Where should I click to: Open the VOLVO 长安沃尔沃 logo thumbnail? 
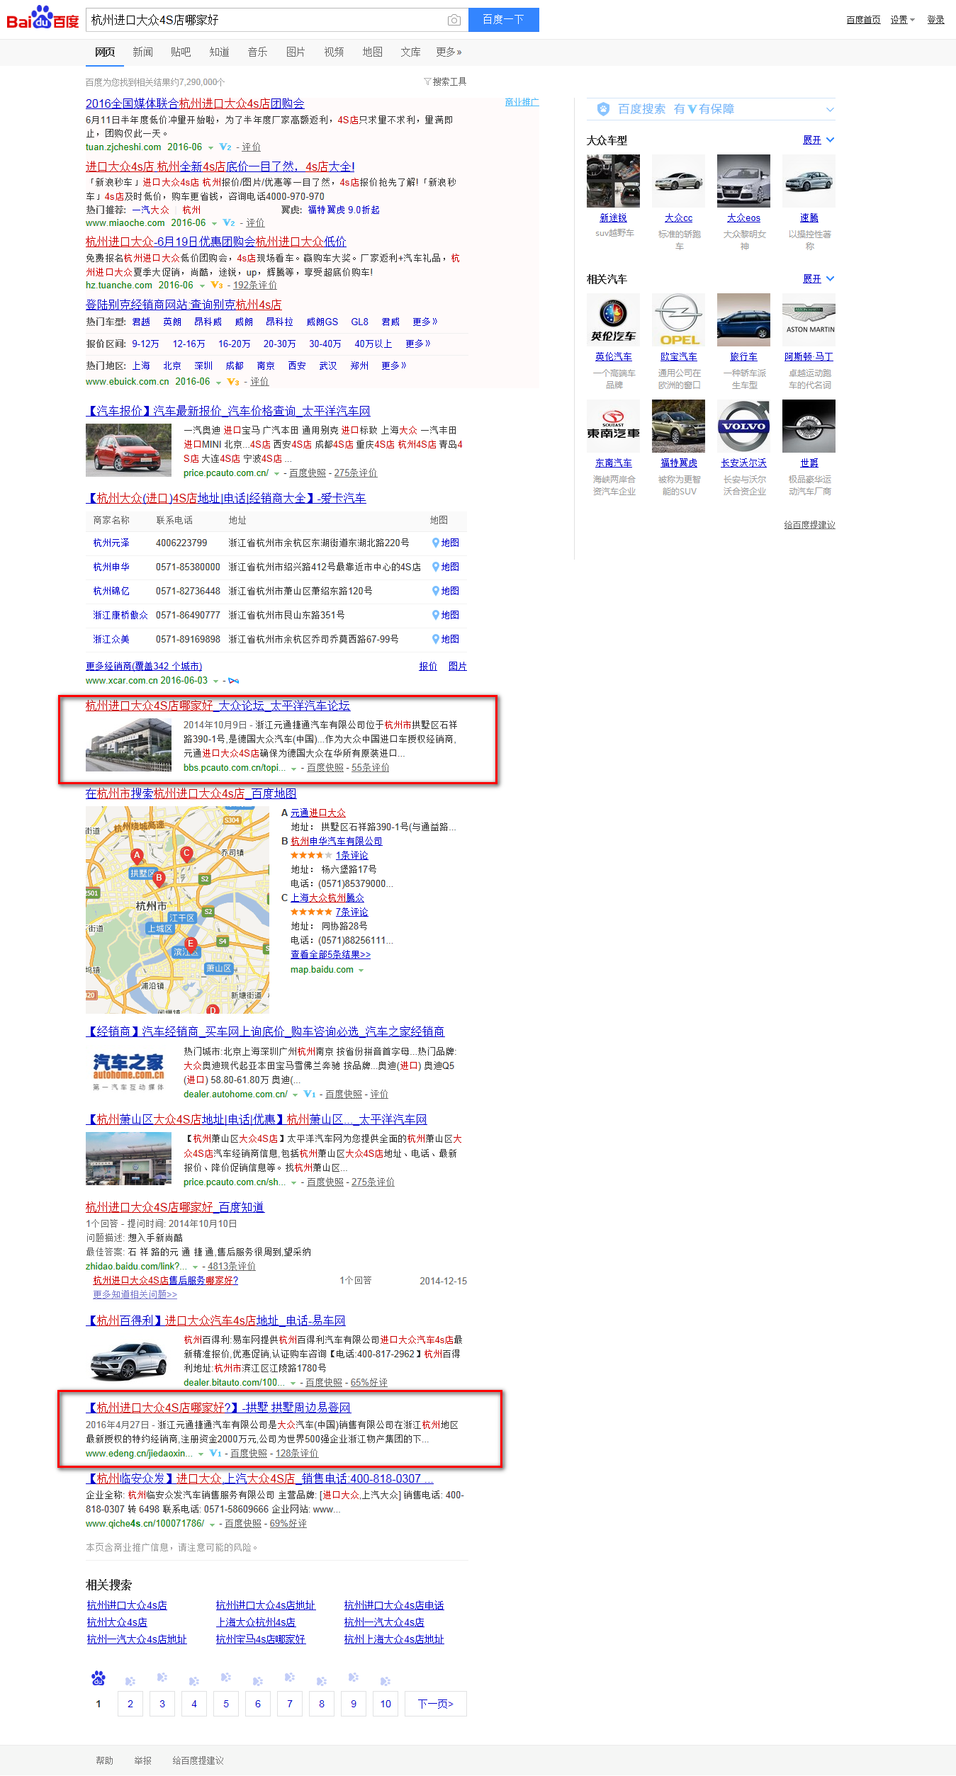[744, 426]
